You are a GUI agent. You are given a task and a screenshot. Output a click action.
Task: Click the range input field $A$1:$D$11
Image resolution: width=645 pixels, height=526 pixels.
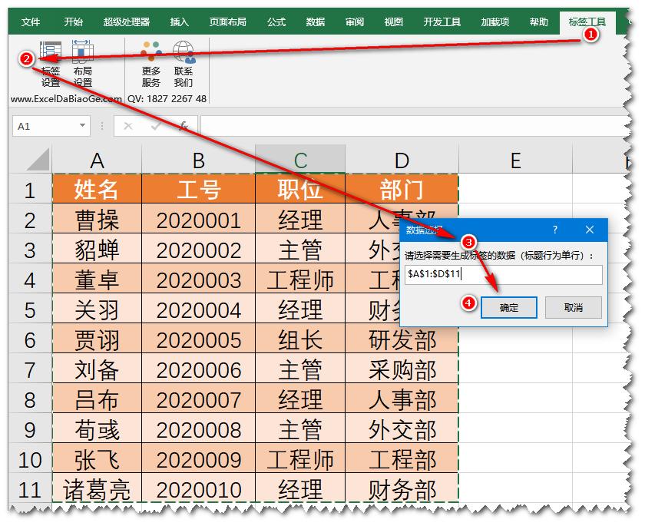click(503, 275)
